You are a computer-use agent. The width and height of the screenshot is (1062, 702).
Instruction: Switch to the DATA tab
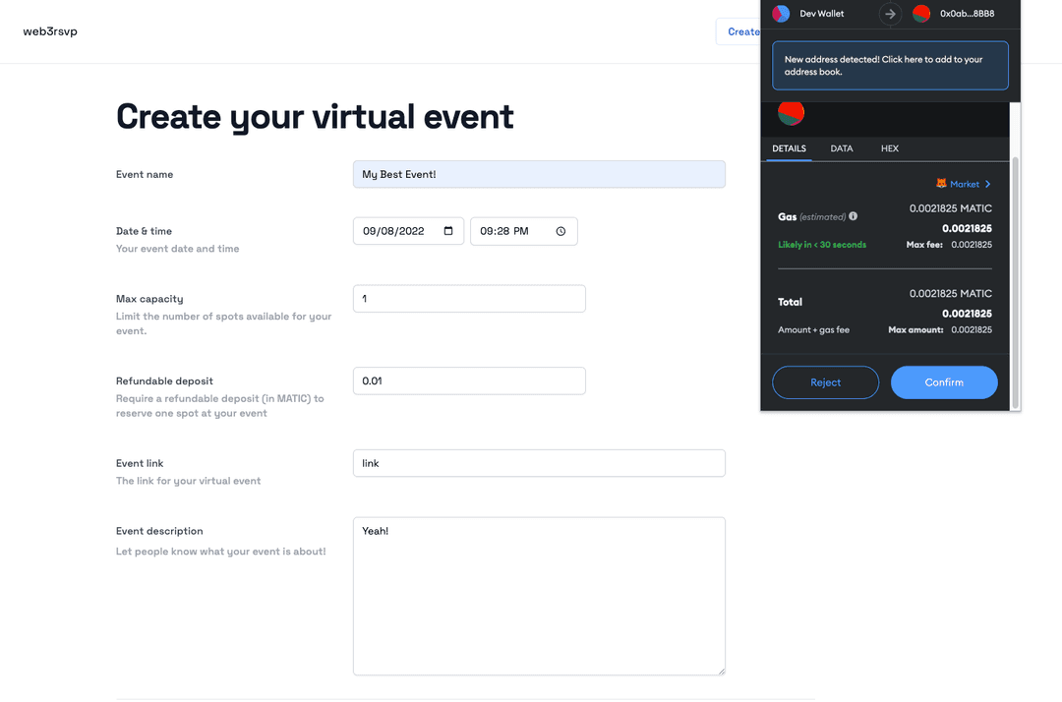tap(842, 148)
